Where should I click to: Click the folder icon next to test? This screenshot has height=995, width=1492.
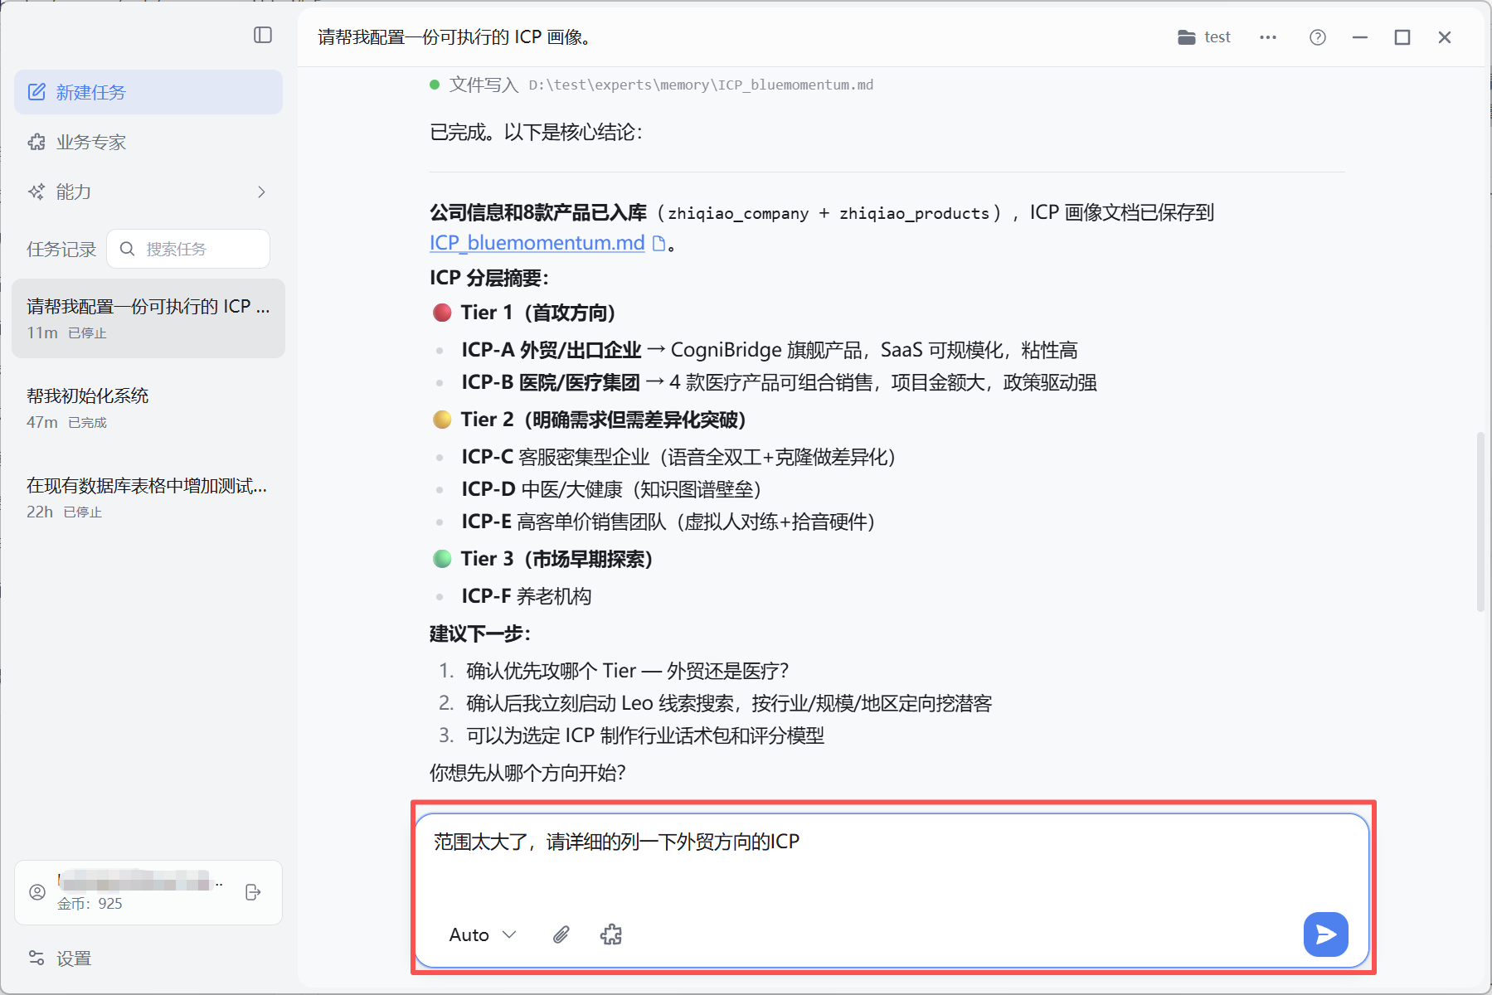(1187, 37)
